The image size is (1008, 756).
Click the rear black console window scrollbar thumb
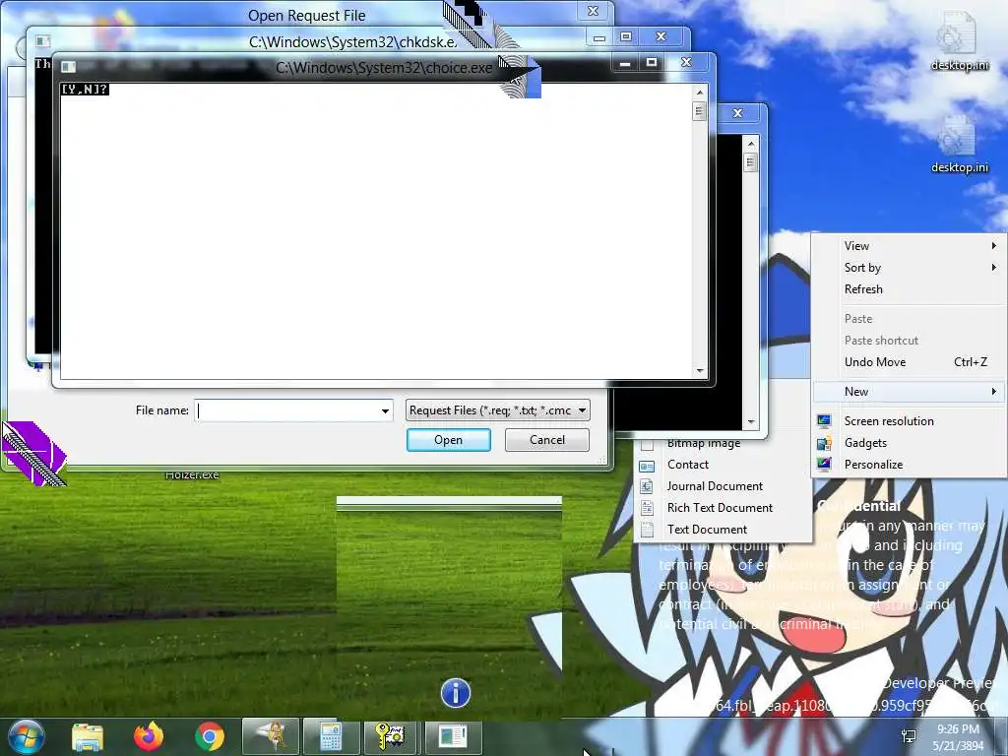tap(750, 161)
